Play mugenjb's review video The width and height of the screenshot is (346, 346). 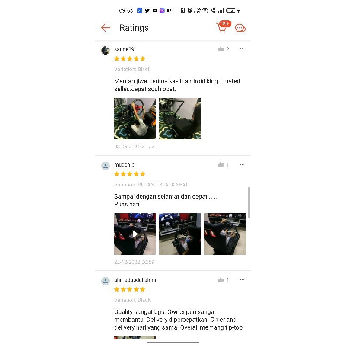point(135,234)
